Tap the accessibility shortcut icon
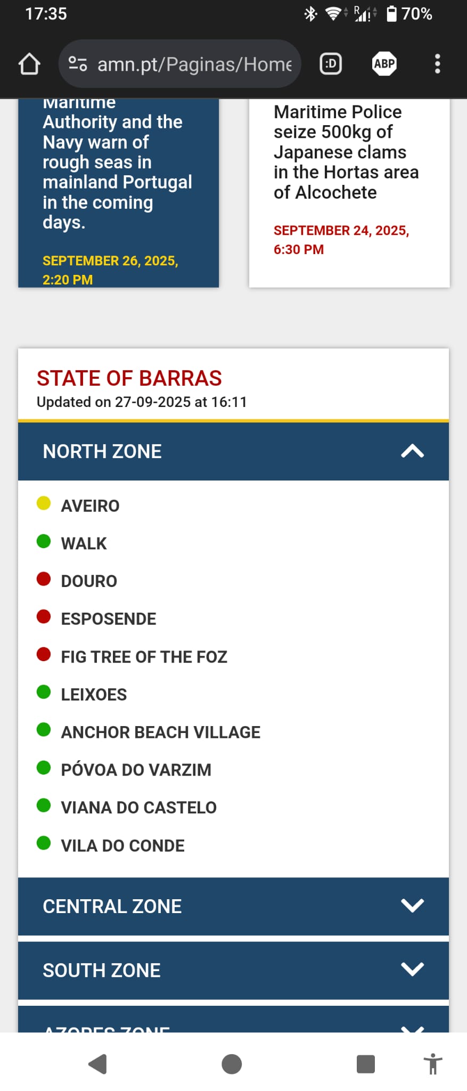Screen dimensions: 467x1091 pyautogui.click(x=433, y=1064)
